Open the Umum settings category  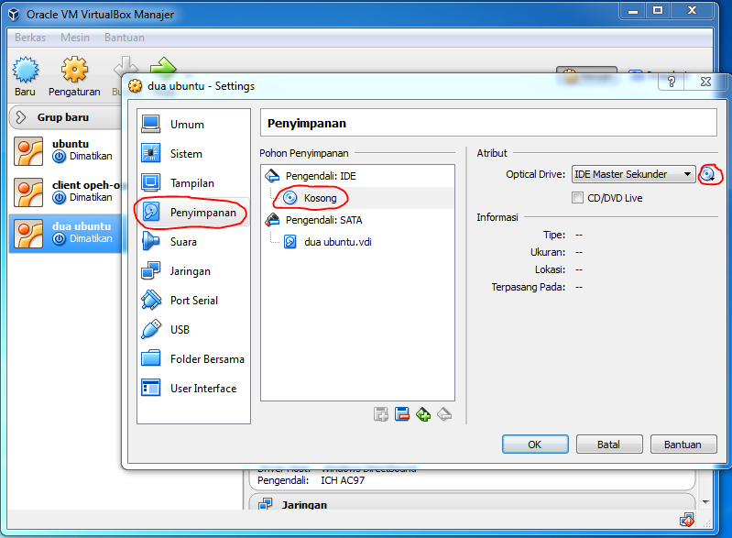(193, 125)
